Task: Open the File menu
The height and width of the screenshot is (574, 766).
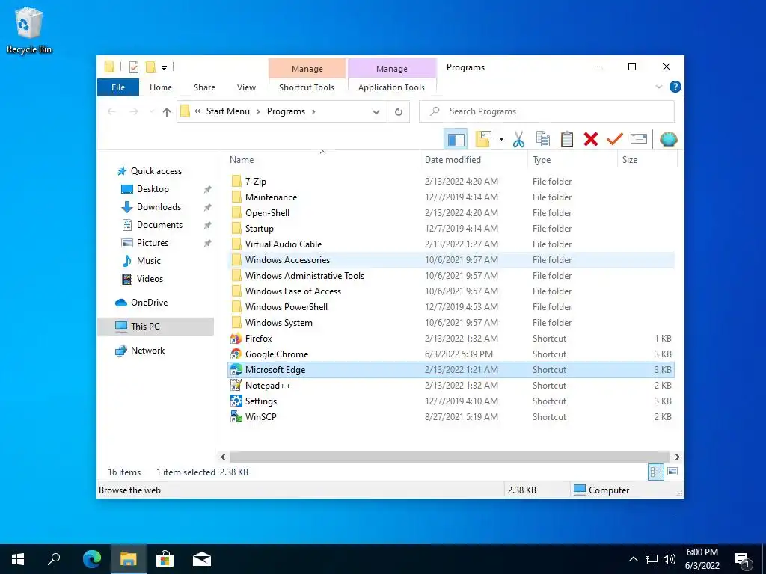Action: coord(117,87)
